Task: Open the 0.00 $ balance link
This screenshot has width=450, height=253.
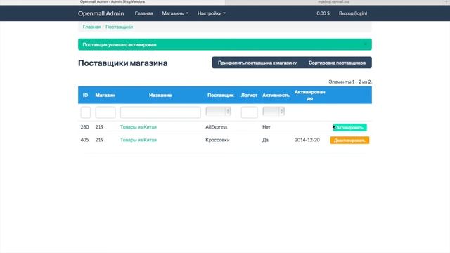Action: [323, 13]
